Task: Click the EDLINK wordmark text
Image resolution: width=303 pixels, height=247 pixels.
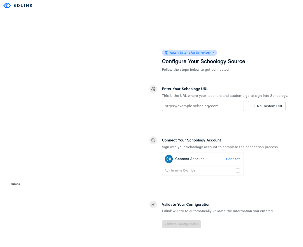Action: click(x=23, y=6)
